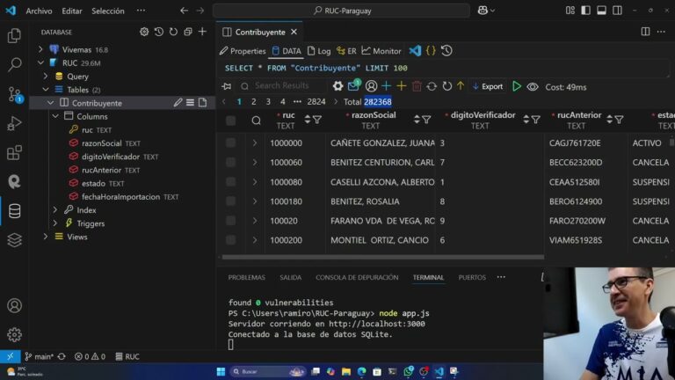Open the PROBLEMAS panel tab
Image resolution: width=675 pixels, height=380 pixels.
pyautogui.click(x=247, y=277)
